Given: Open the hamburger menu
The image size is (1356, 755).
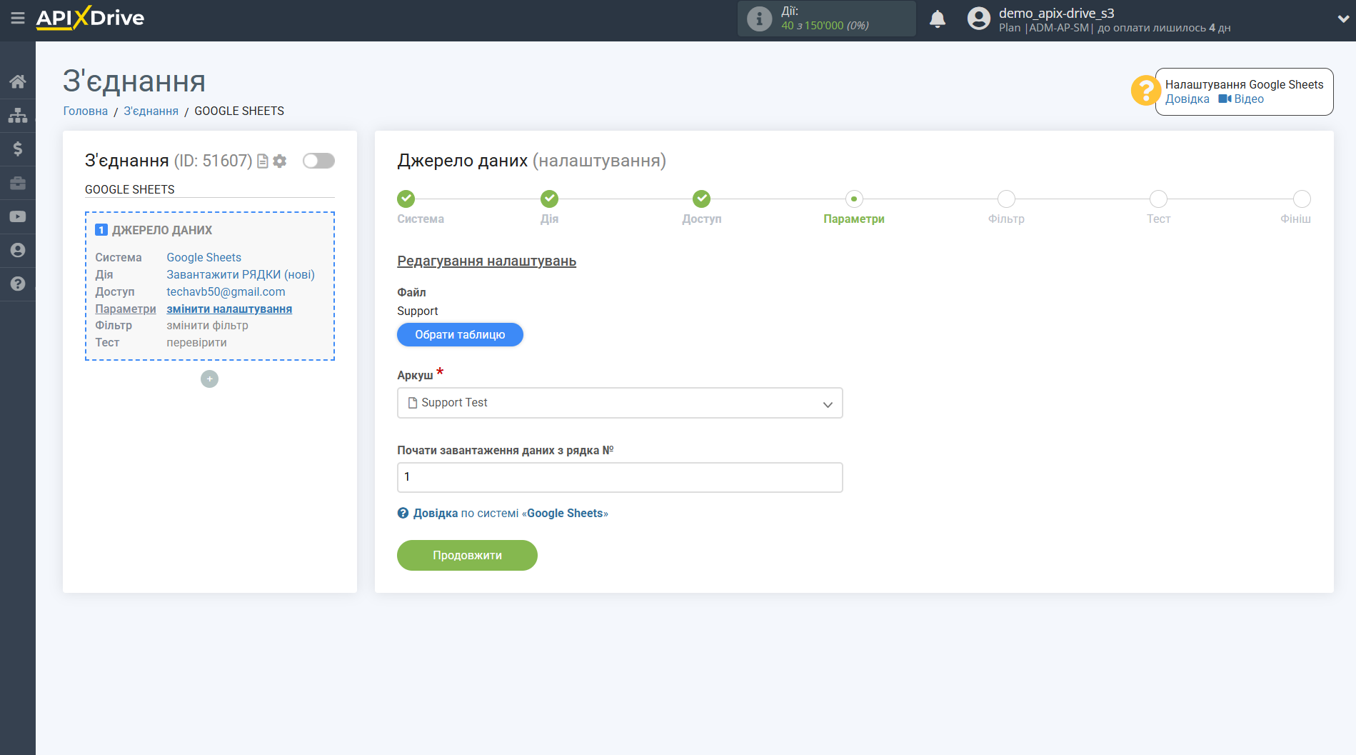Looking at the screenshot, I should click(x=18, y=18).
